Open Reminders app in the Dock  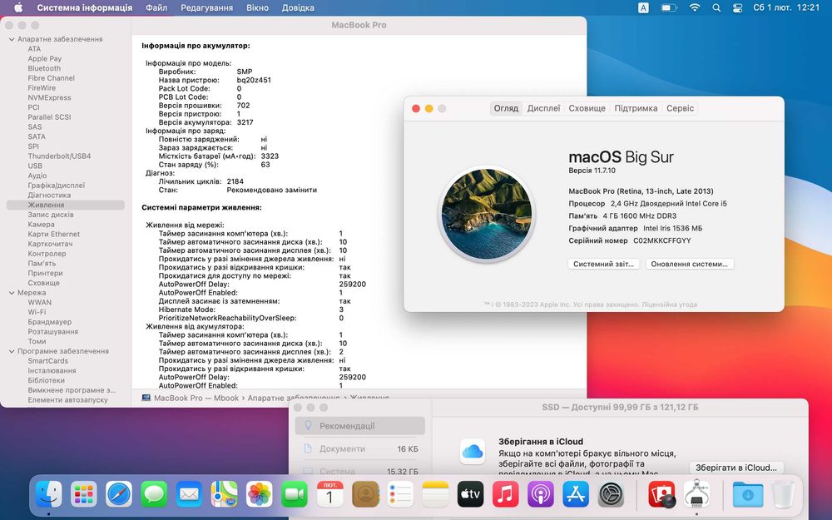pyautogui.click(x=400, y=494)
